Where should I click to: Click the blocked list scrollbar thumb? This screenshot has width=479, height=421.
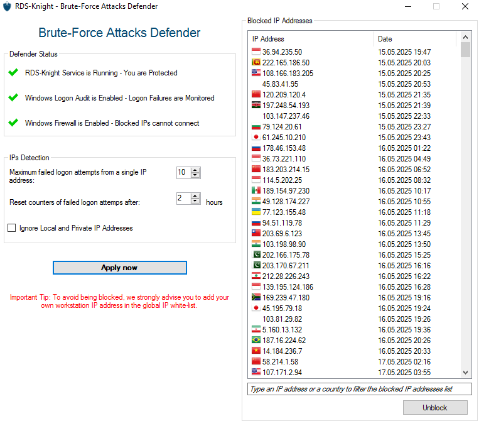(465, 50)
